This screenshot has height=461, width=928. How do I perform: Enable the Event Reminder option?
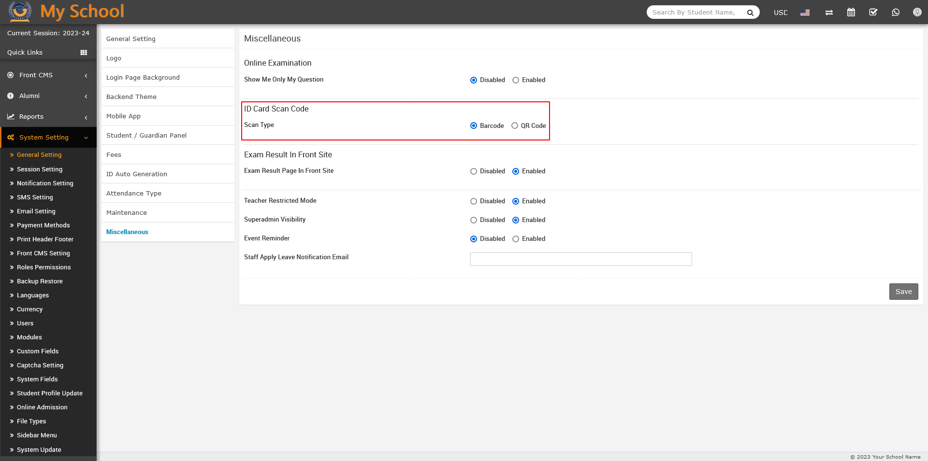(x=515, y=238)
